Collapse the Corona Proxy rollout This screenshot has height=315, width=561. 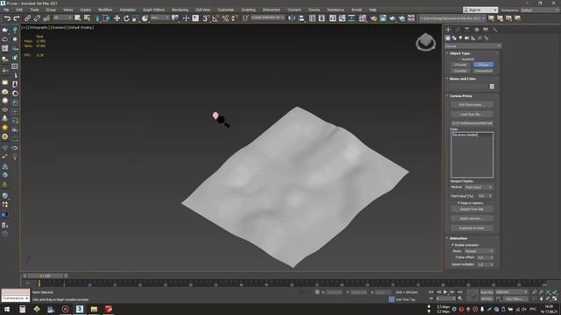point(461,96)
